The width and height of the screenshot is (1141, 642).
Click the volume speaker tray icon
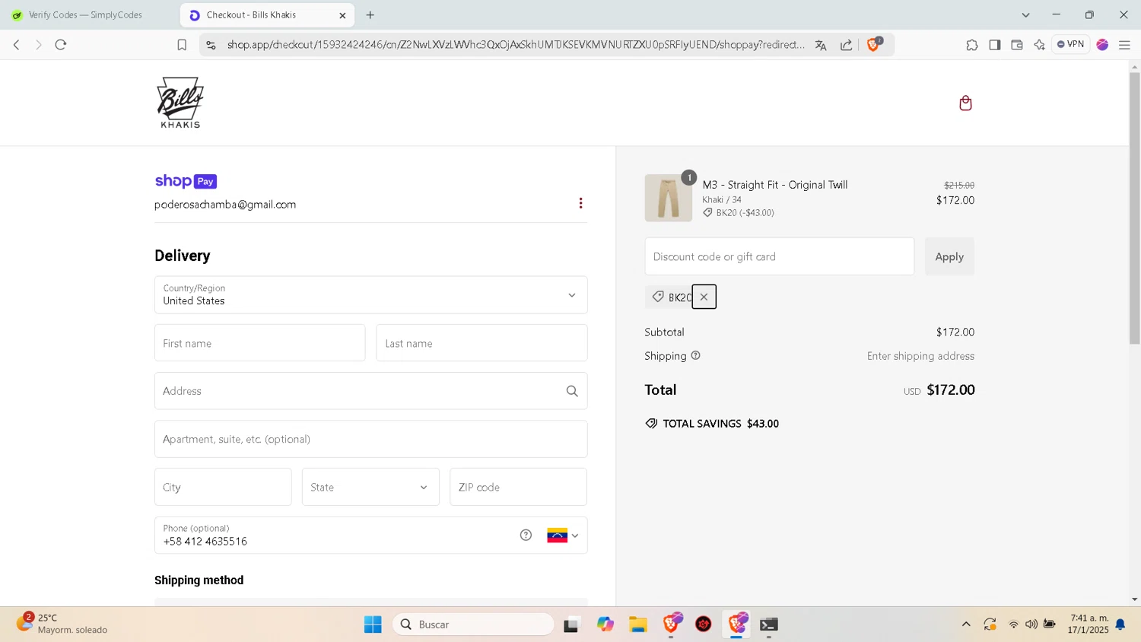tap(1031, 625)
